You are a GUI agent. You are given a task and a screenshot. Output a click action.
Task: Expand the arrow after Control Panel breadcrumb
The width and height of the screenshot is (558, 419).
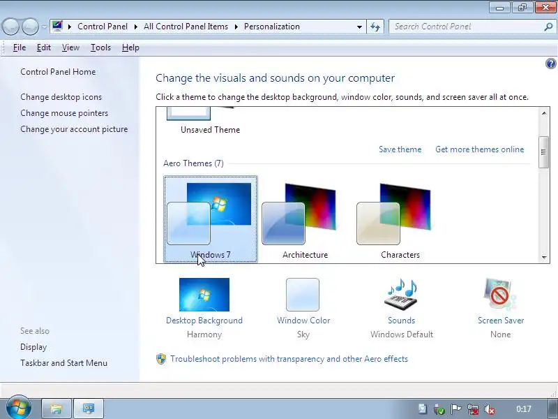pos(135,27)
